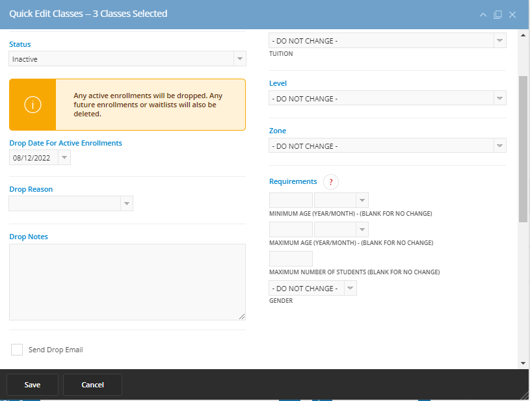Click the maximum number of students field
This screenshot has height=401, width=530.
point(291,258)
